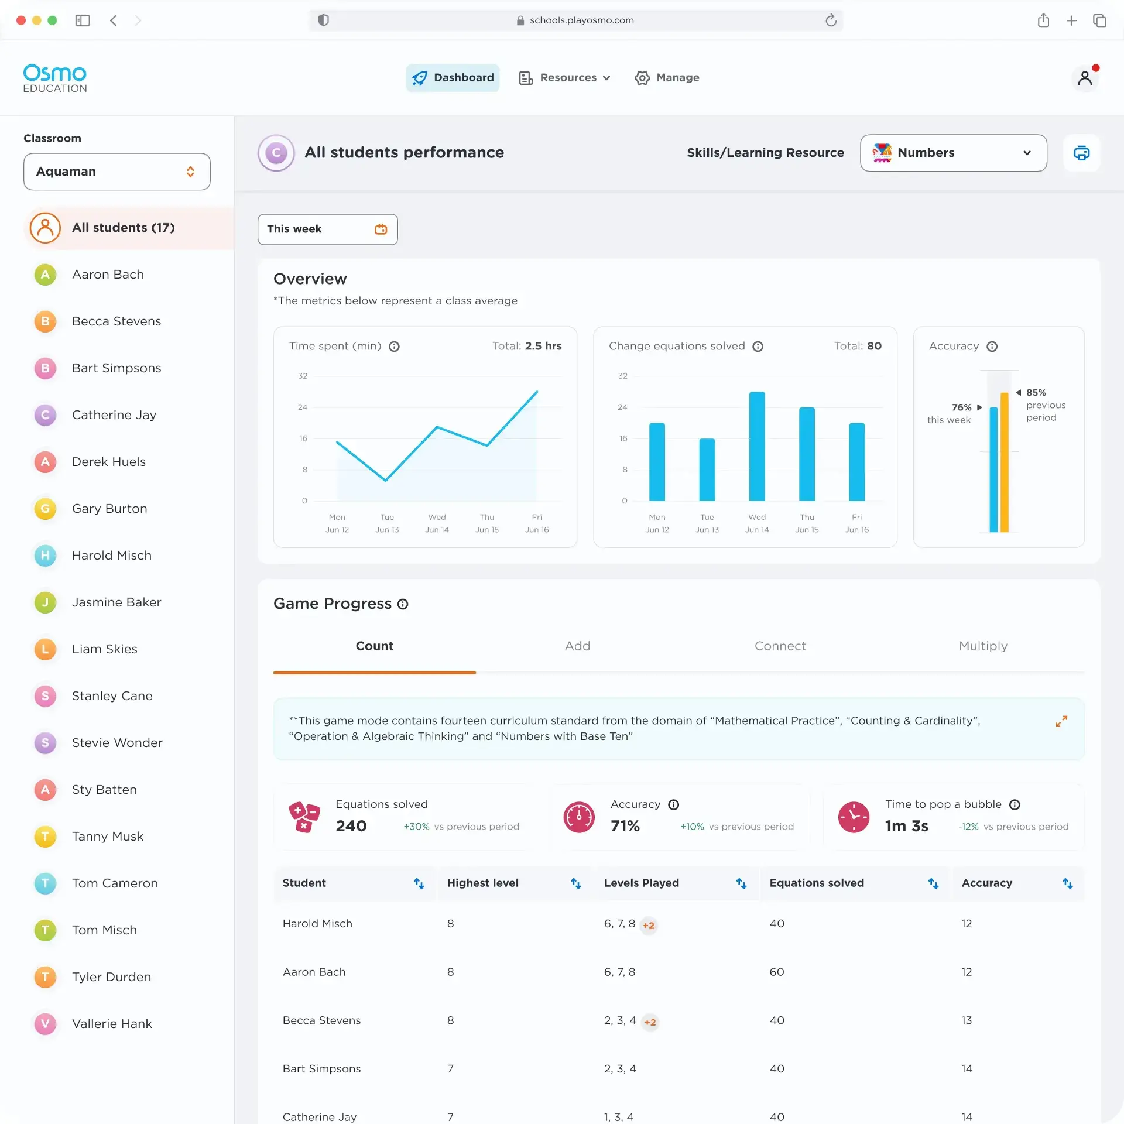1124x1124 pixels.
Task: Select Tom Cameron in sidebar
Action: point(129,883)
